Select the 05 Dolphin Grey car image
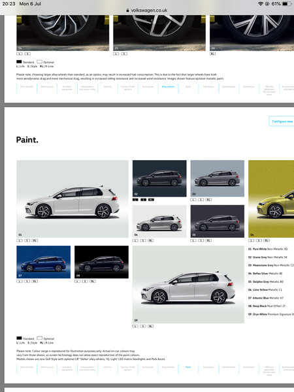The height and width of the screenshot is (392, 294). [x=218, y=221]
